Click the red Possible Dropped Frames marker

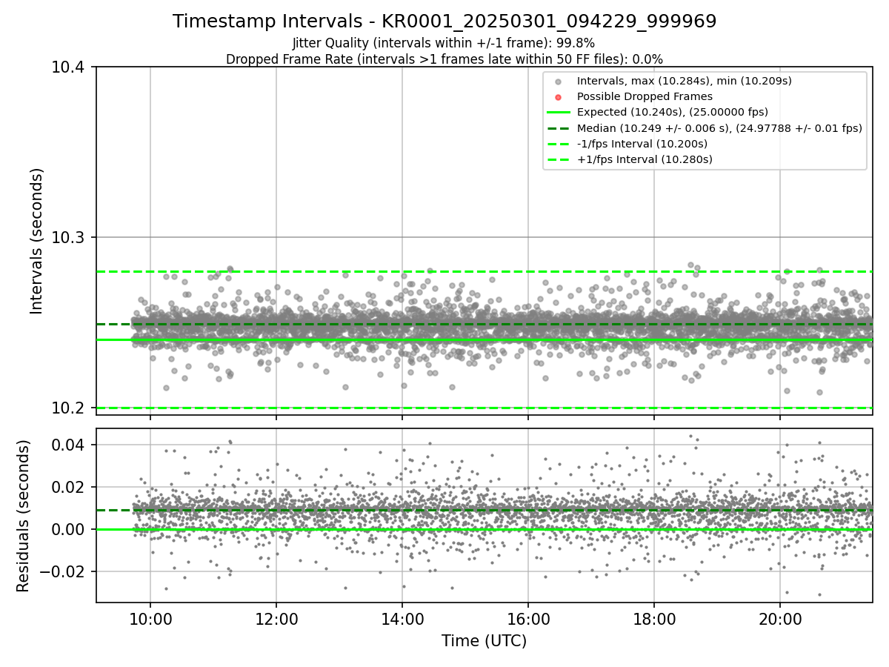pyautogui.click(x=559, y=97)
